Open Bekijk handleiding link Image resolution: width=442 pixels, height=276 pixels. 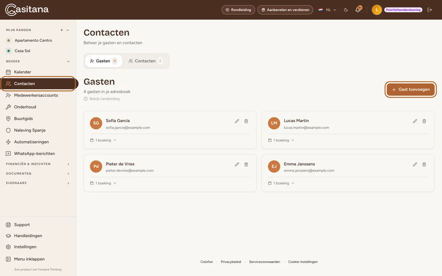101,99
